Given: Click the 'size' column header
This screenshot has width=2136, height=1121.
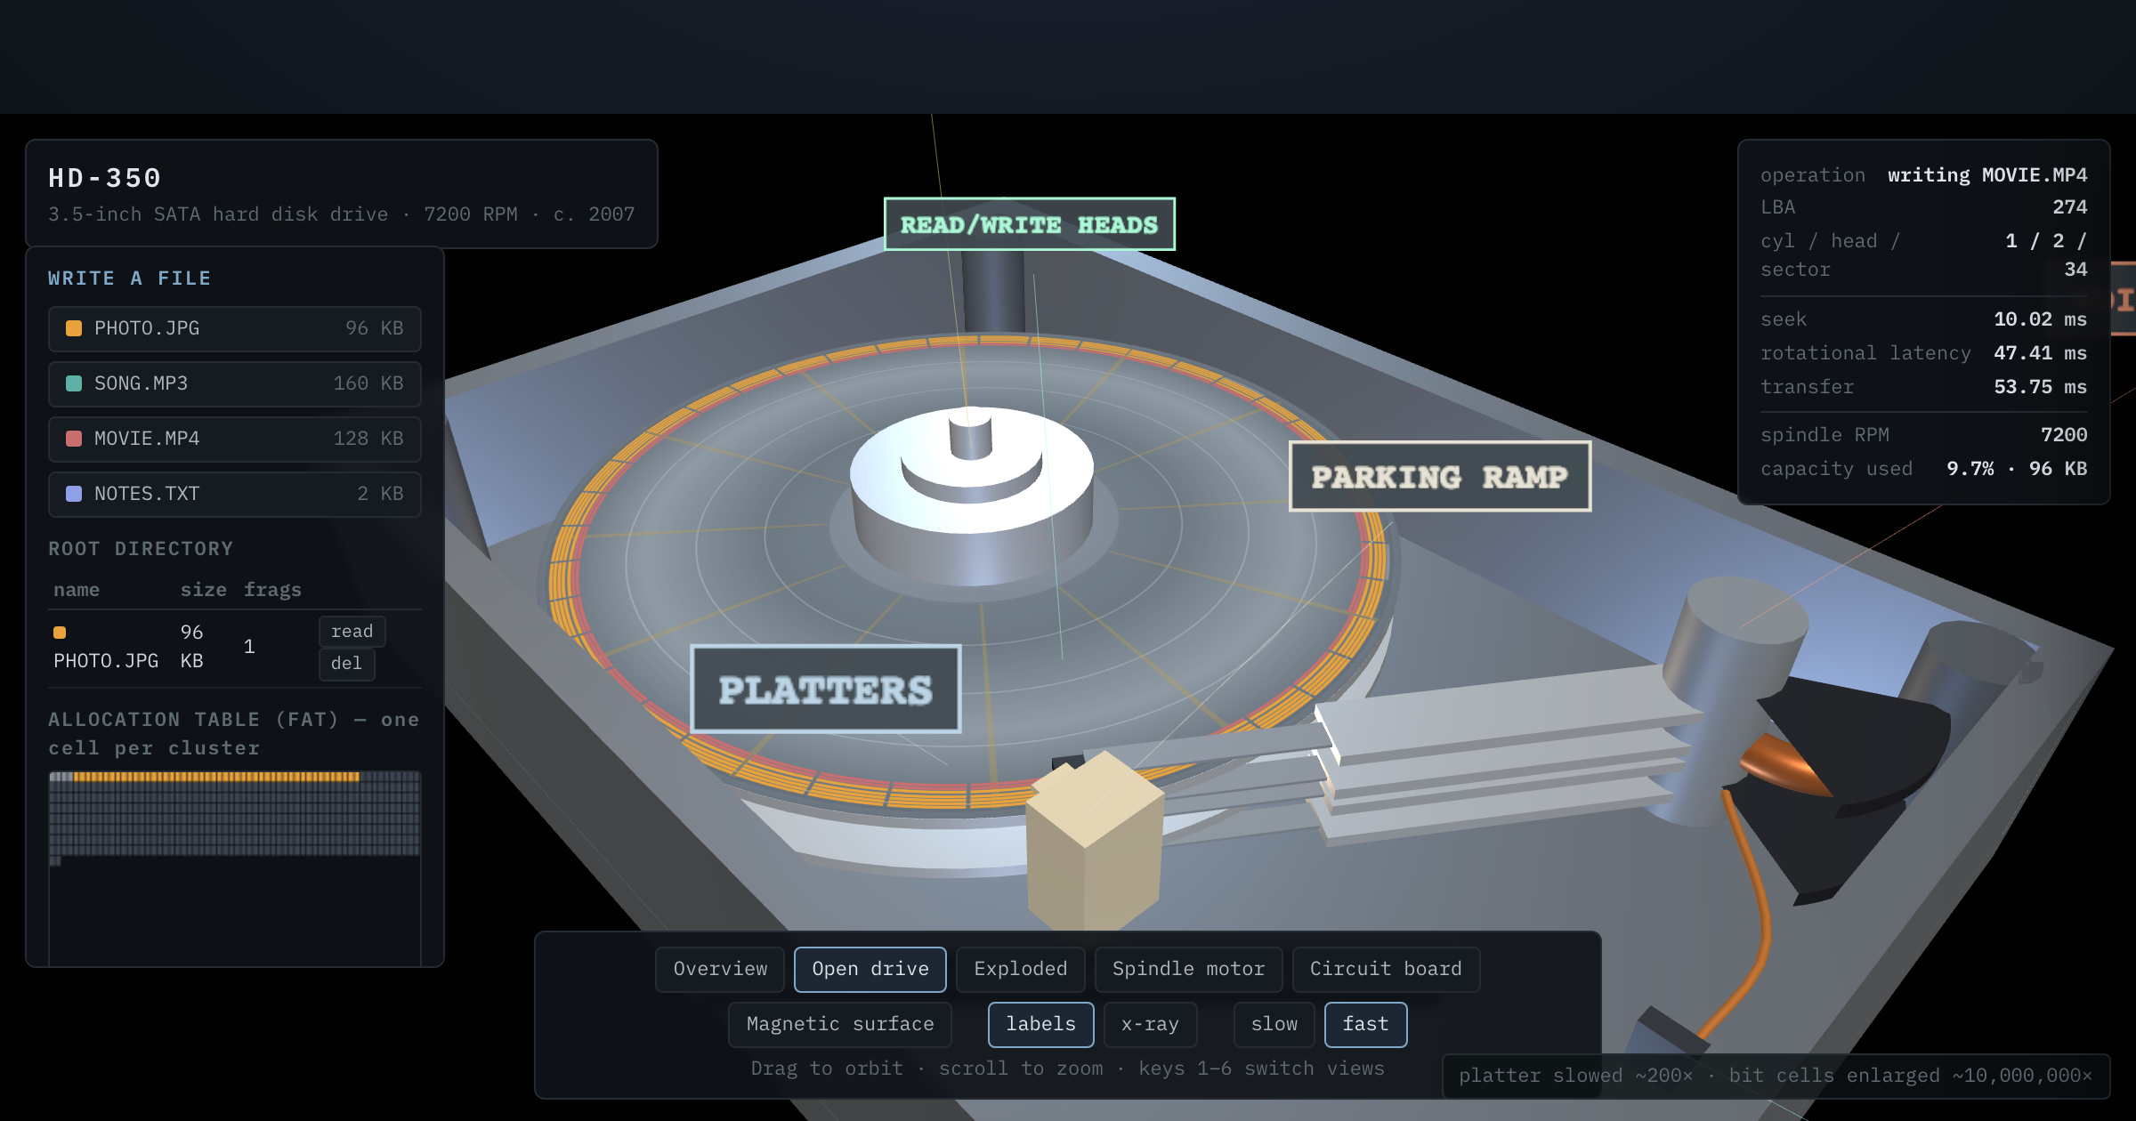Looking at the screenshot, I should click(203, 590).
